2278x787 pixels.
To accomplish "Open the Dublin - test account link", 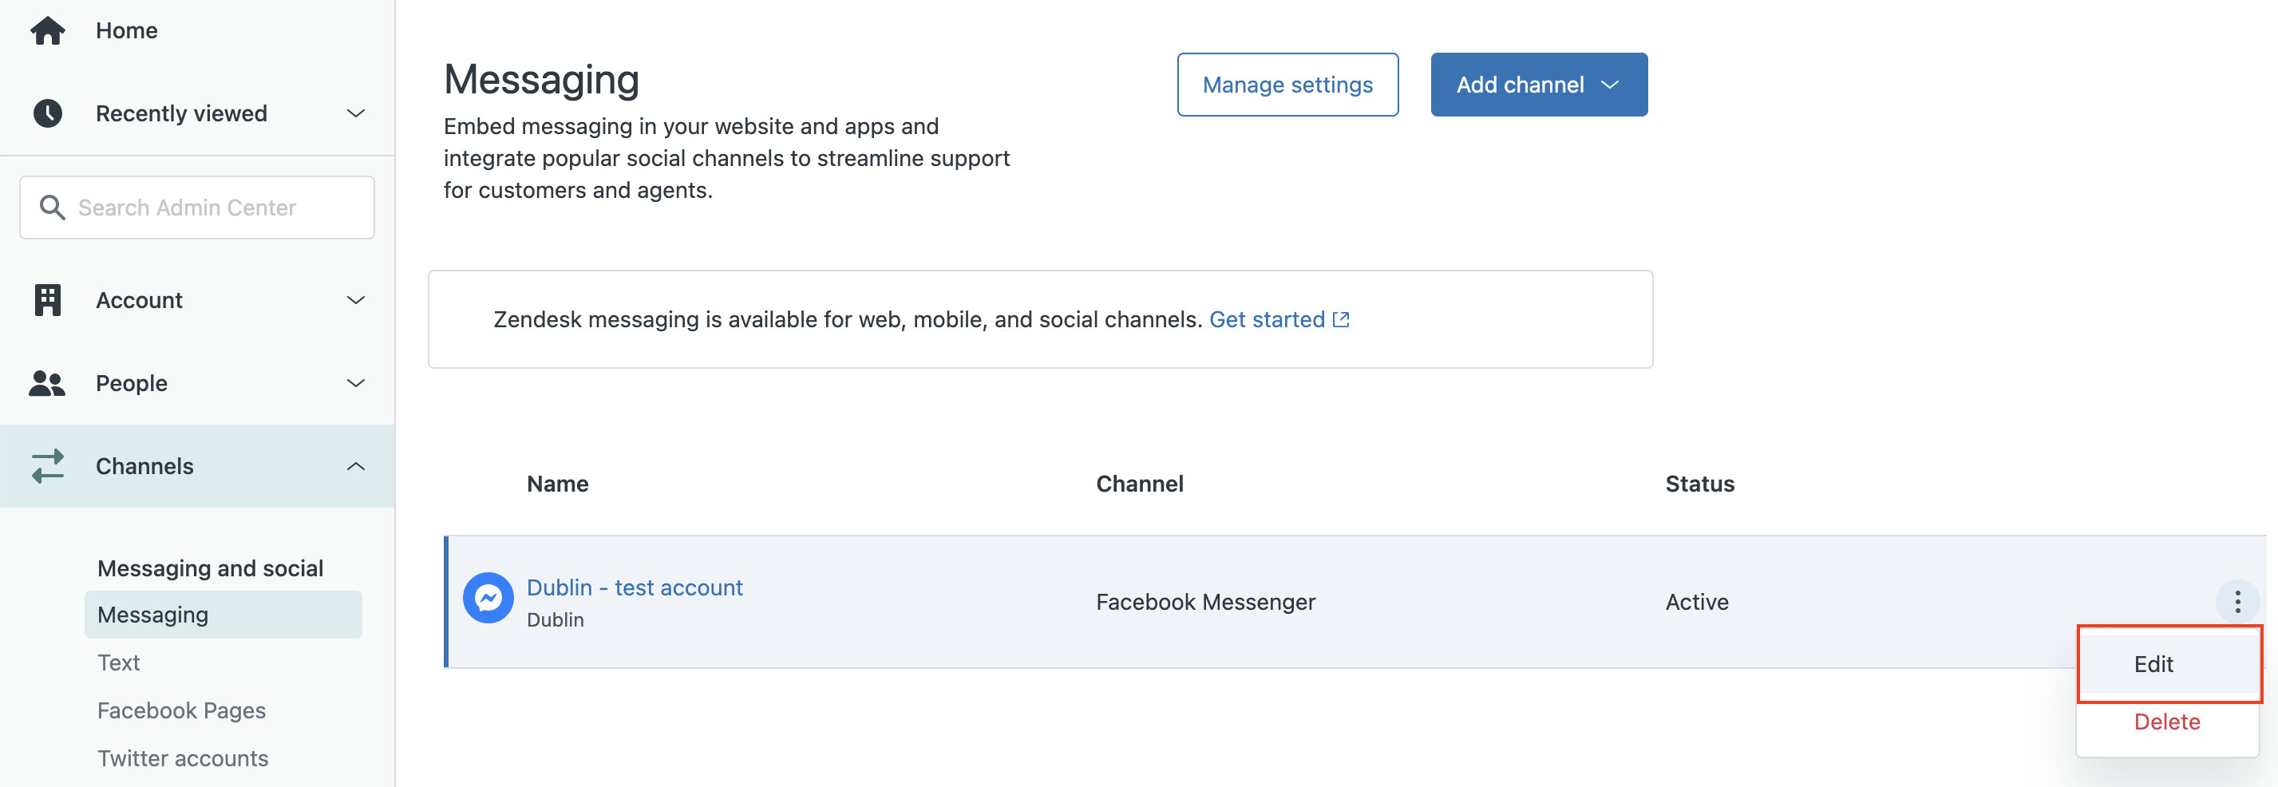I will [634, 587].
